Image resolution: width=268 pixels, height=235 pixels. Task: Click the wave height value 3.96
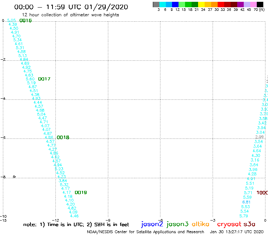[x=253, y=170]
